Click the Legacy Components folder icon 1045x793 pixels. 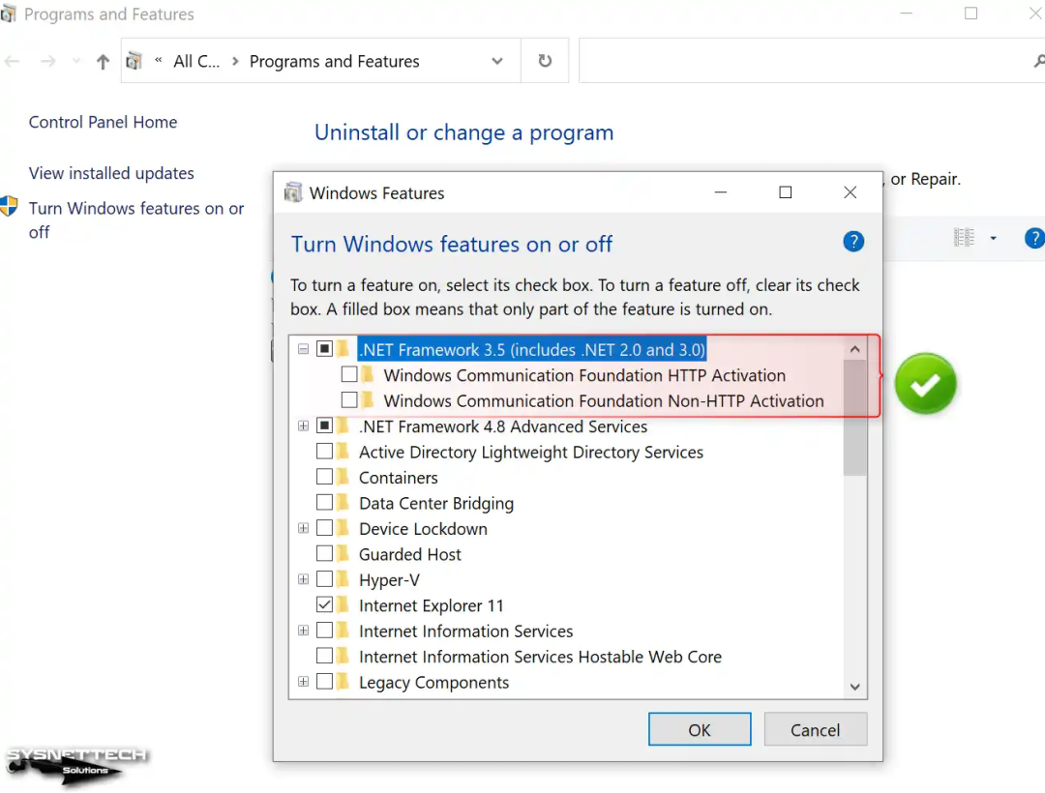point(343,681)
